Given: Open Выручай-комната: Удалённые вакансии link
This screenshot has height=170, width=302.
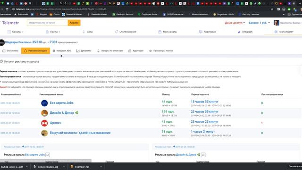Looking at the screenshot, I should coord(80,133).
